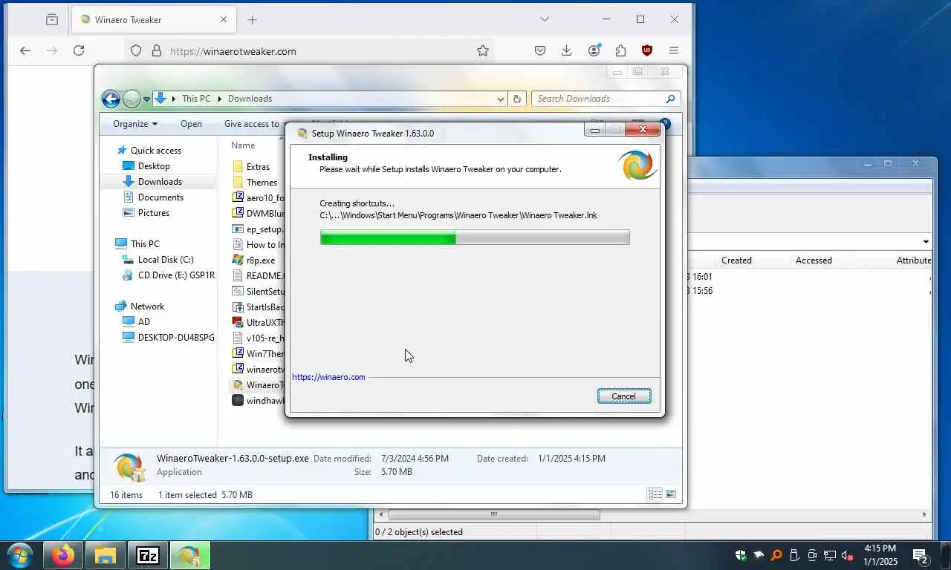Go back in File Explorer
This screenshot has width=951, height=570.
(111, 99)
